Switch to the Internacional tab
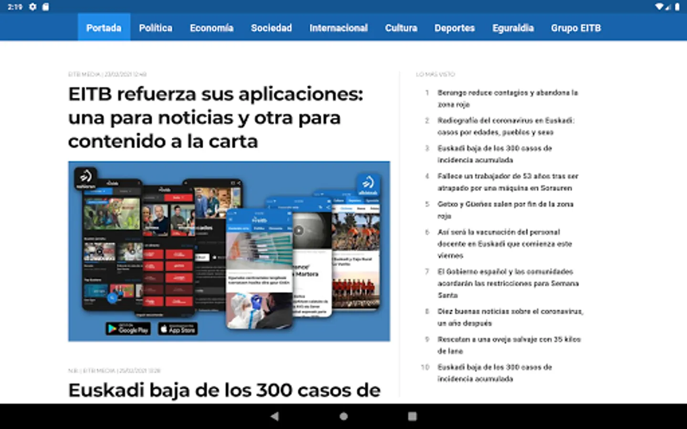The width and height of the screenshot is (687, 429). [x=339, y=28]
